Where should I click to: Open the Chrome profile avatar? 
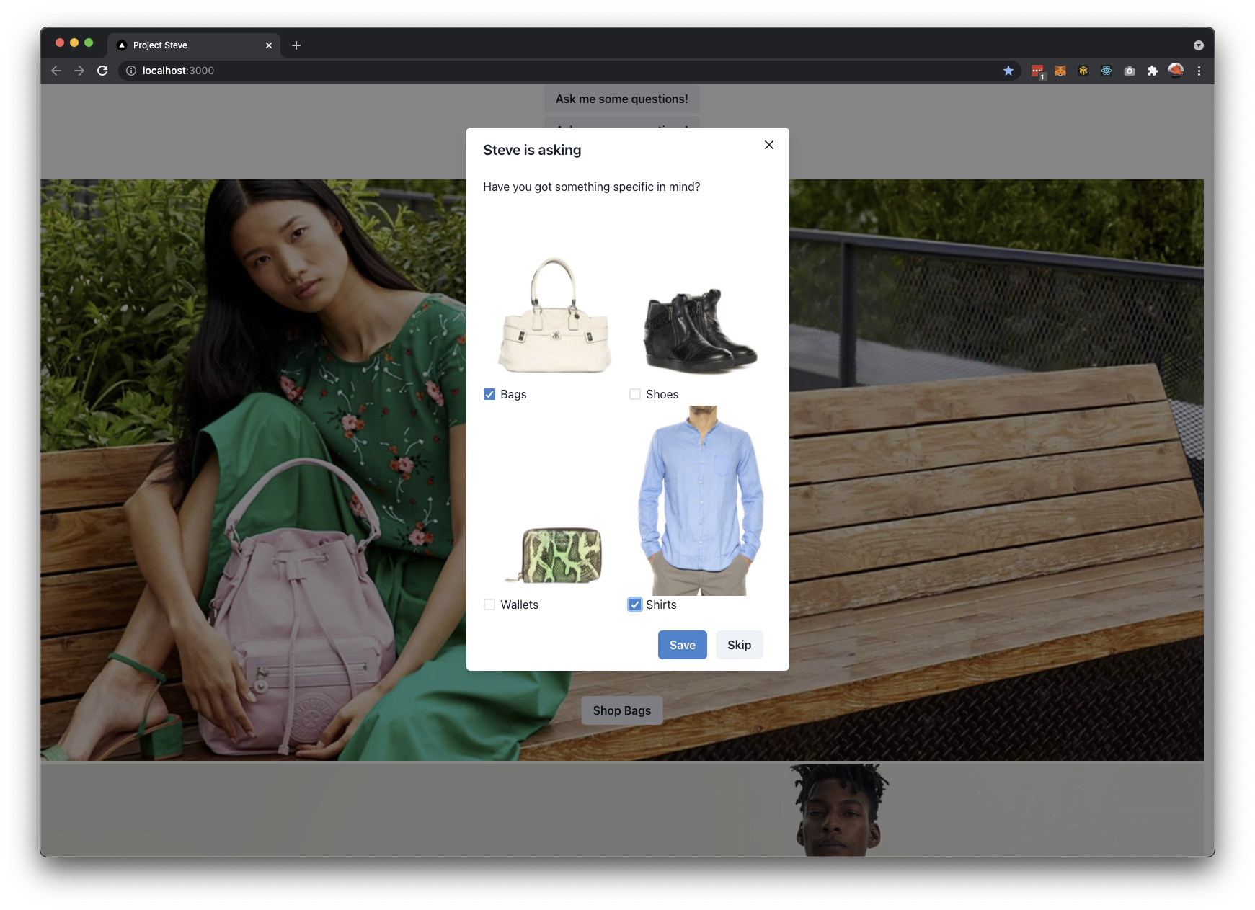tap(1176, 71)
